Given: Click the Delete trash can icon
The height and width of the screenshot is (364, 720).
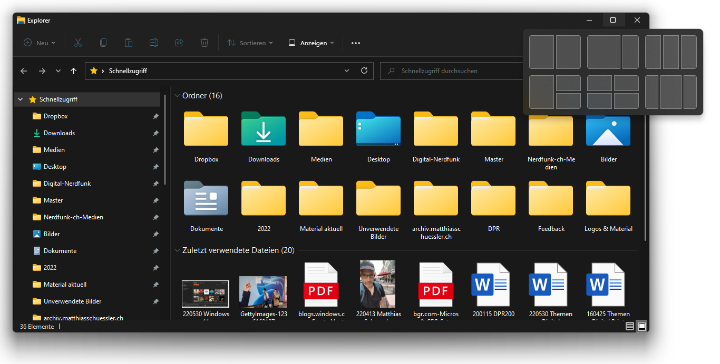Looking at the screenshot, I should coord(205,43).
